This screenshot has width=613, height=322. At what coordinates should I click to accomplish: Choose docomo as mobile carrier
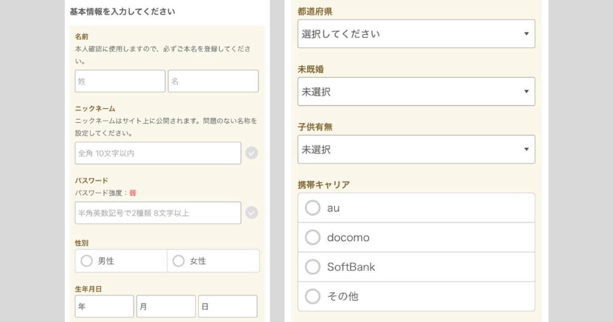click(417, 238)
